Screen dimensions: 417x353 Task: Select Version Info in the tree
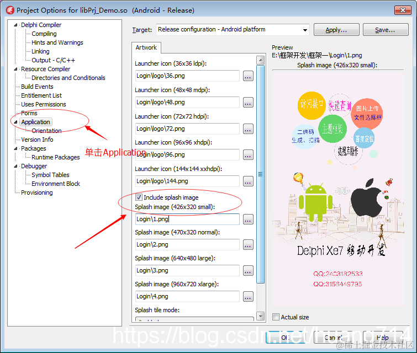(37, 140)
